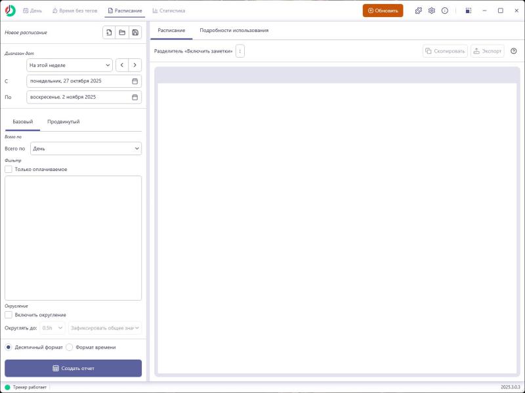The image size is (525, 393).
Task: Switch to the 'Статистика' tab
Action: 169,10
